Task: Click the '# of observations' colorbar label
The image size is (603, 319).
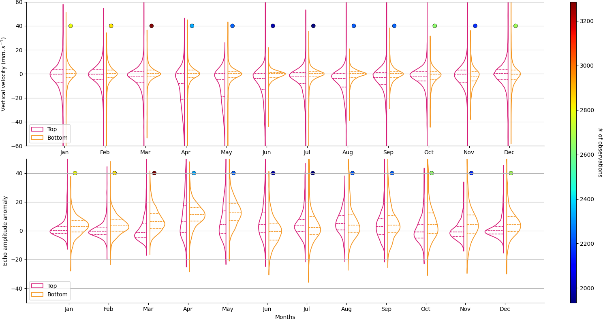Action: pos(600,152)
